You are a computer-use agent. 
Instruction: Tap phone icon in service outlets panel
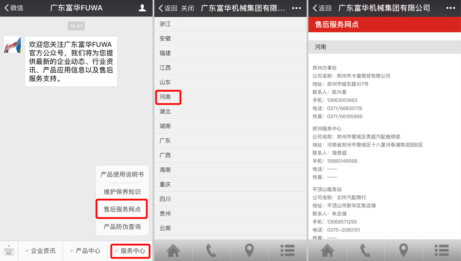point(365,250)
